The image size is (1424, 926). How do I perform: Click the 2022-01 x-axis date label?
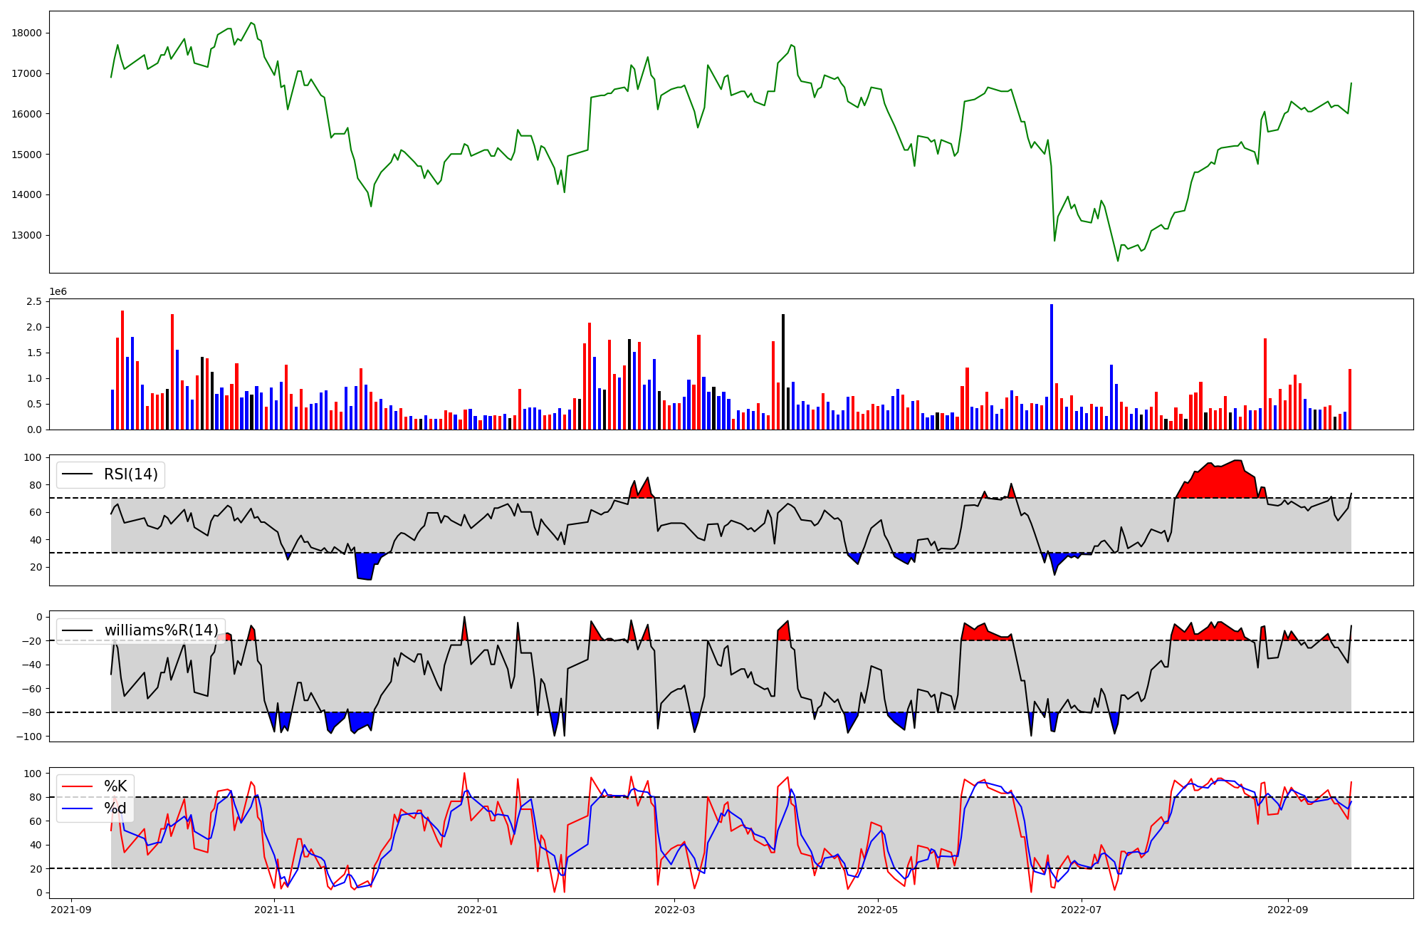point(477,909)
